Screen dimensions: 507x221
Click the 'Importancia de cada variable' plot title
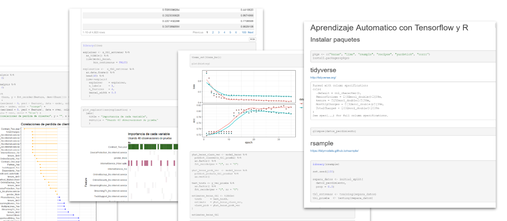pyautogui.click(x=149, y=134)
